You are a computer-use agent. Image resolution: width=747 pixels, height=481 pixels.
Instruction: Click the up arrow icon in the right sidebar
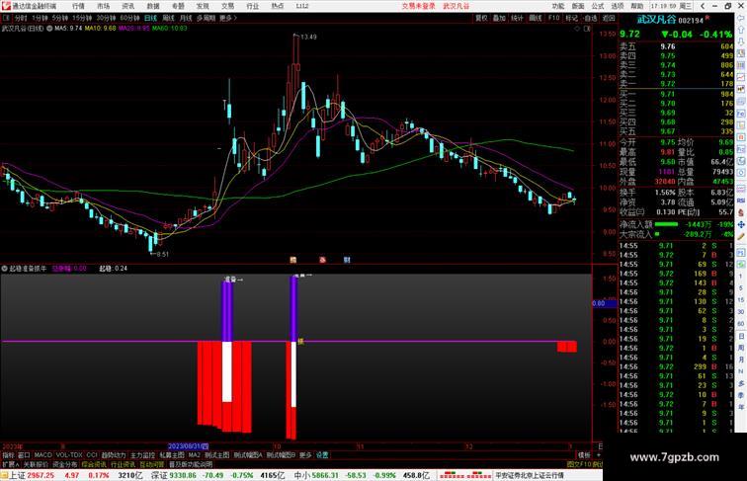click(741, 30)
